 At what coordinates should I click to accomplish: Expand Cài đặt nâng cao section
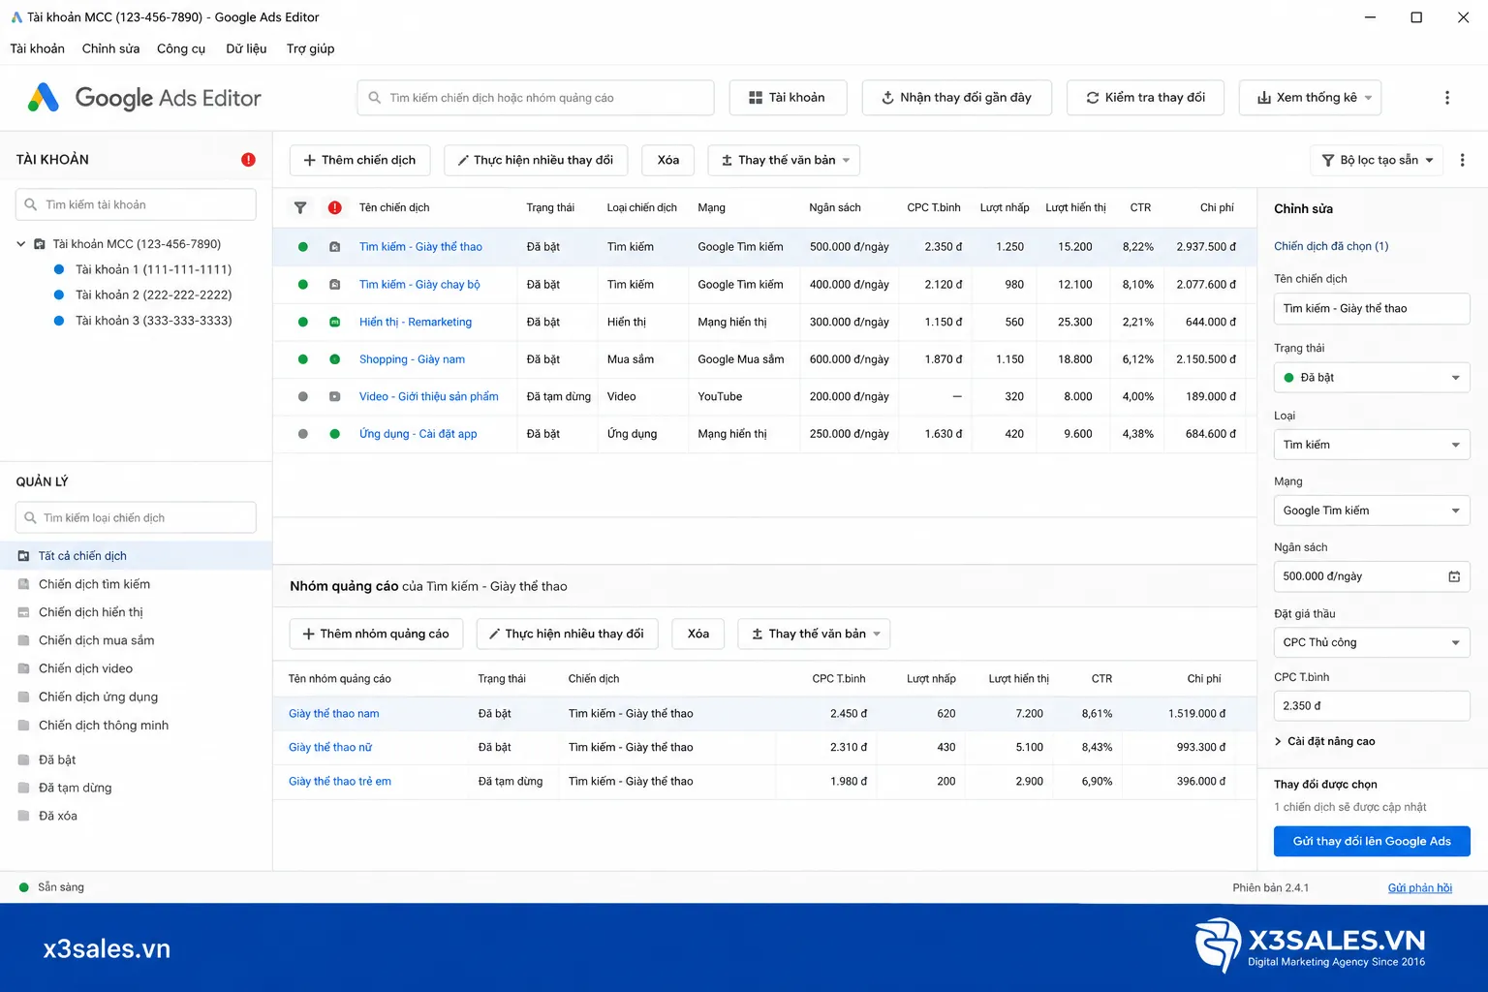point(1324,741)
